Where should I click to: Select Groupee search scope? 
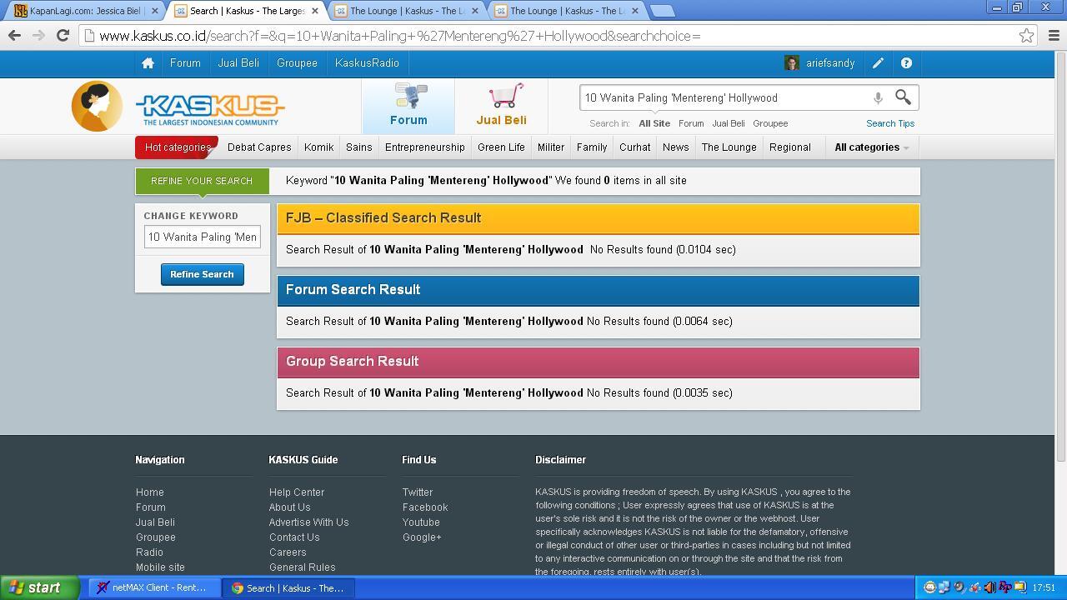[x=770, y=123]
